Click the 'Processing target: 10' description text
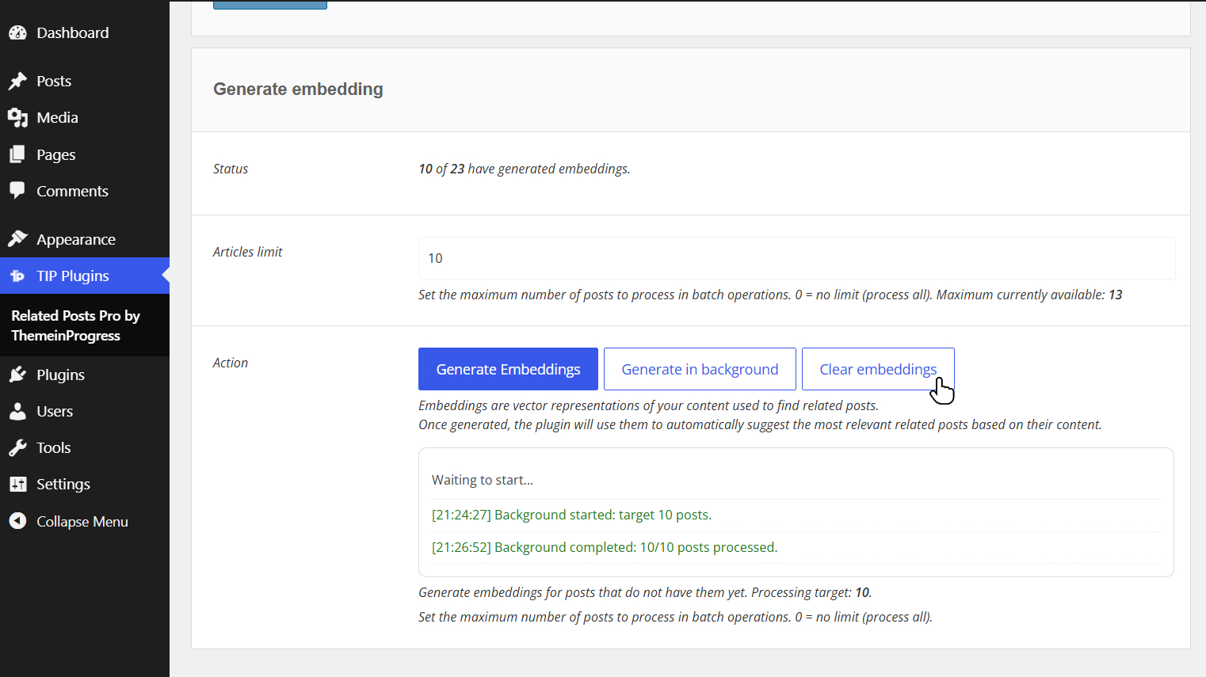The width and height of the screenshot is (1206, 677). 811,592
